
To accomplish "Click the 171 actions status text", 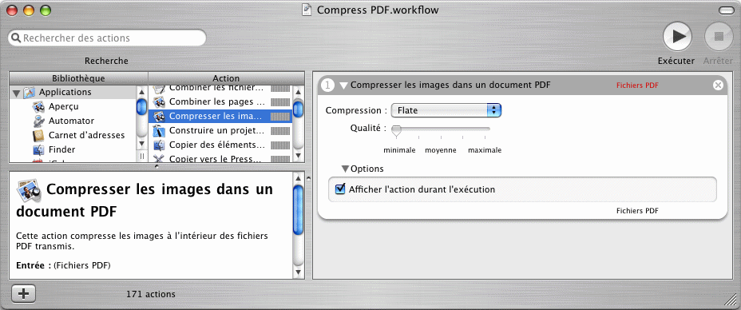I will pyautogui.click(x=151, y=294).
